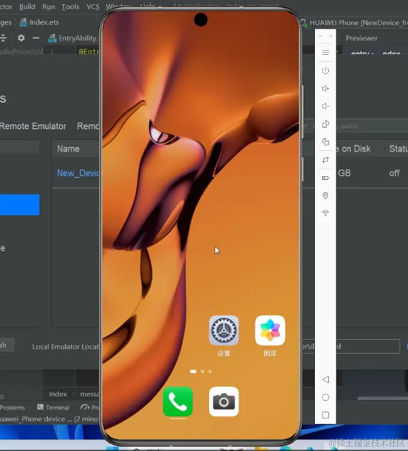Open the emulator toolbar hamburger menu

[x=325, y=53]
